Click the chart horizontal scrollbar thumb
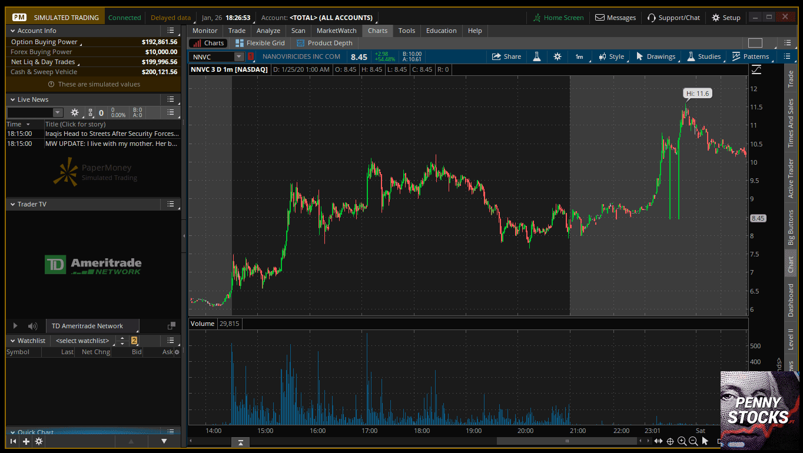The height and width of the screenshot is (453, 803). tap(567, 441)
